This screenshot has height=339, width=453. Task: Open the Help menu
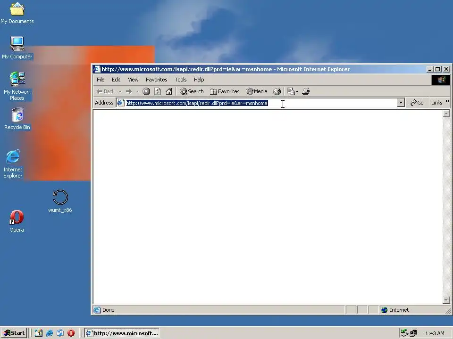pos(199,80)
